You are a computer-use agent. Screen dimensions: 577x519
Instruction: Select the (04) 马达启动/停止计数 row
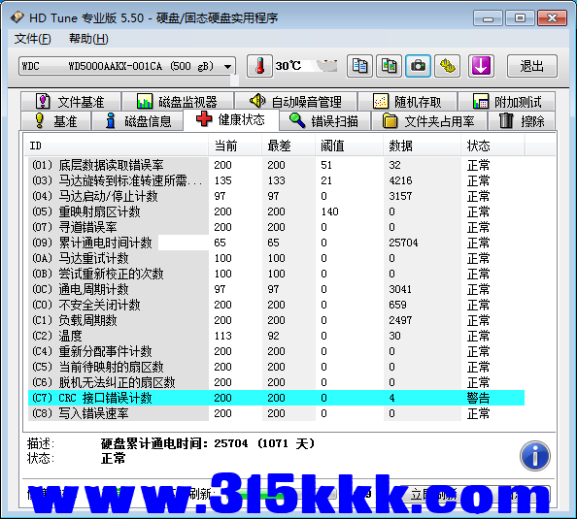(x=276, y=196)
